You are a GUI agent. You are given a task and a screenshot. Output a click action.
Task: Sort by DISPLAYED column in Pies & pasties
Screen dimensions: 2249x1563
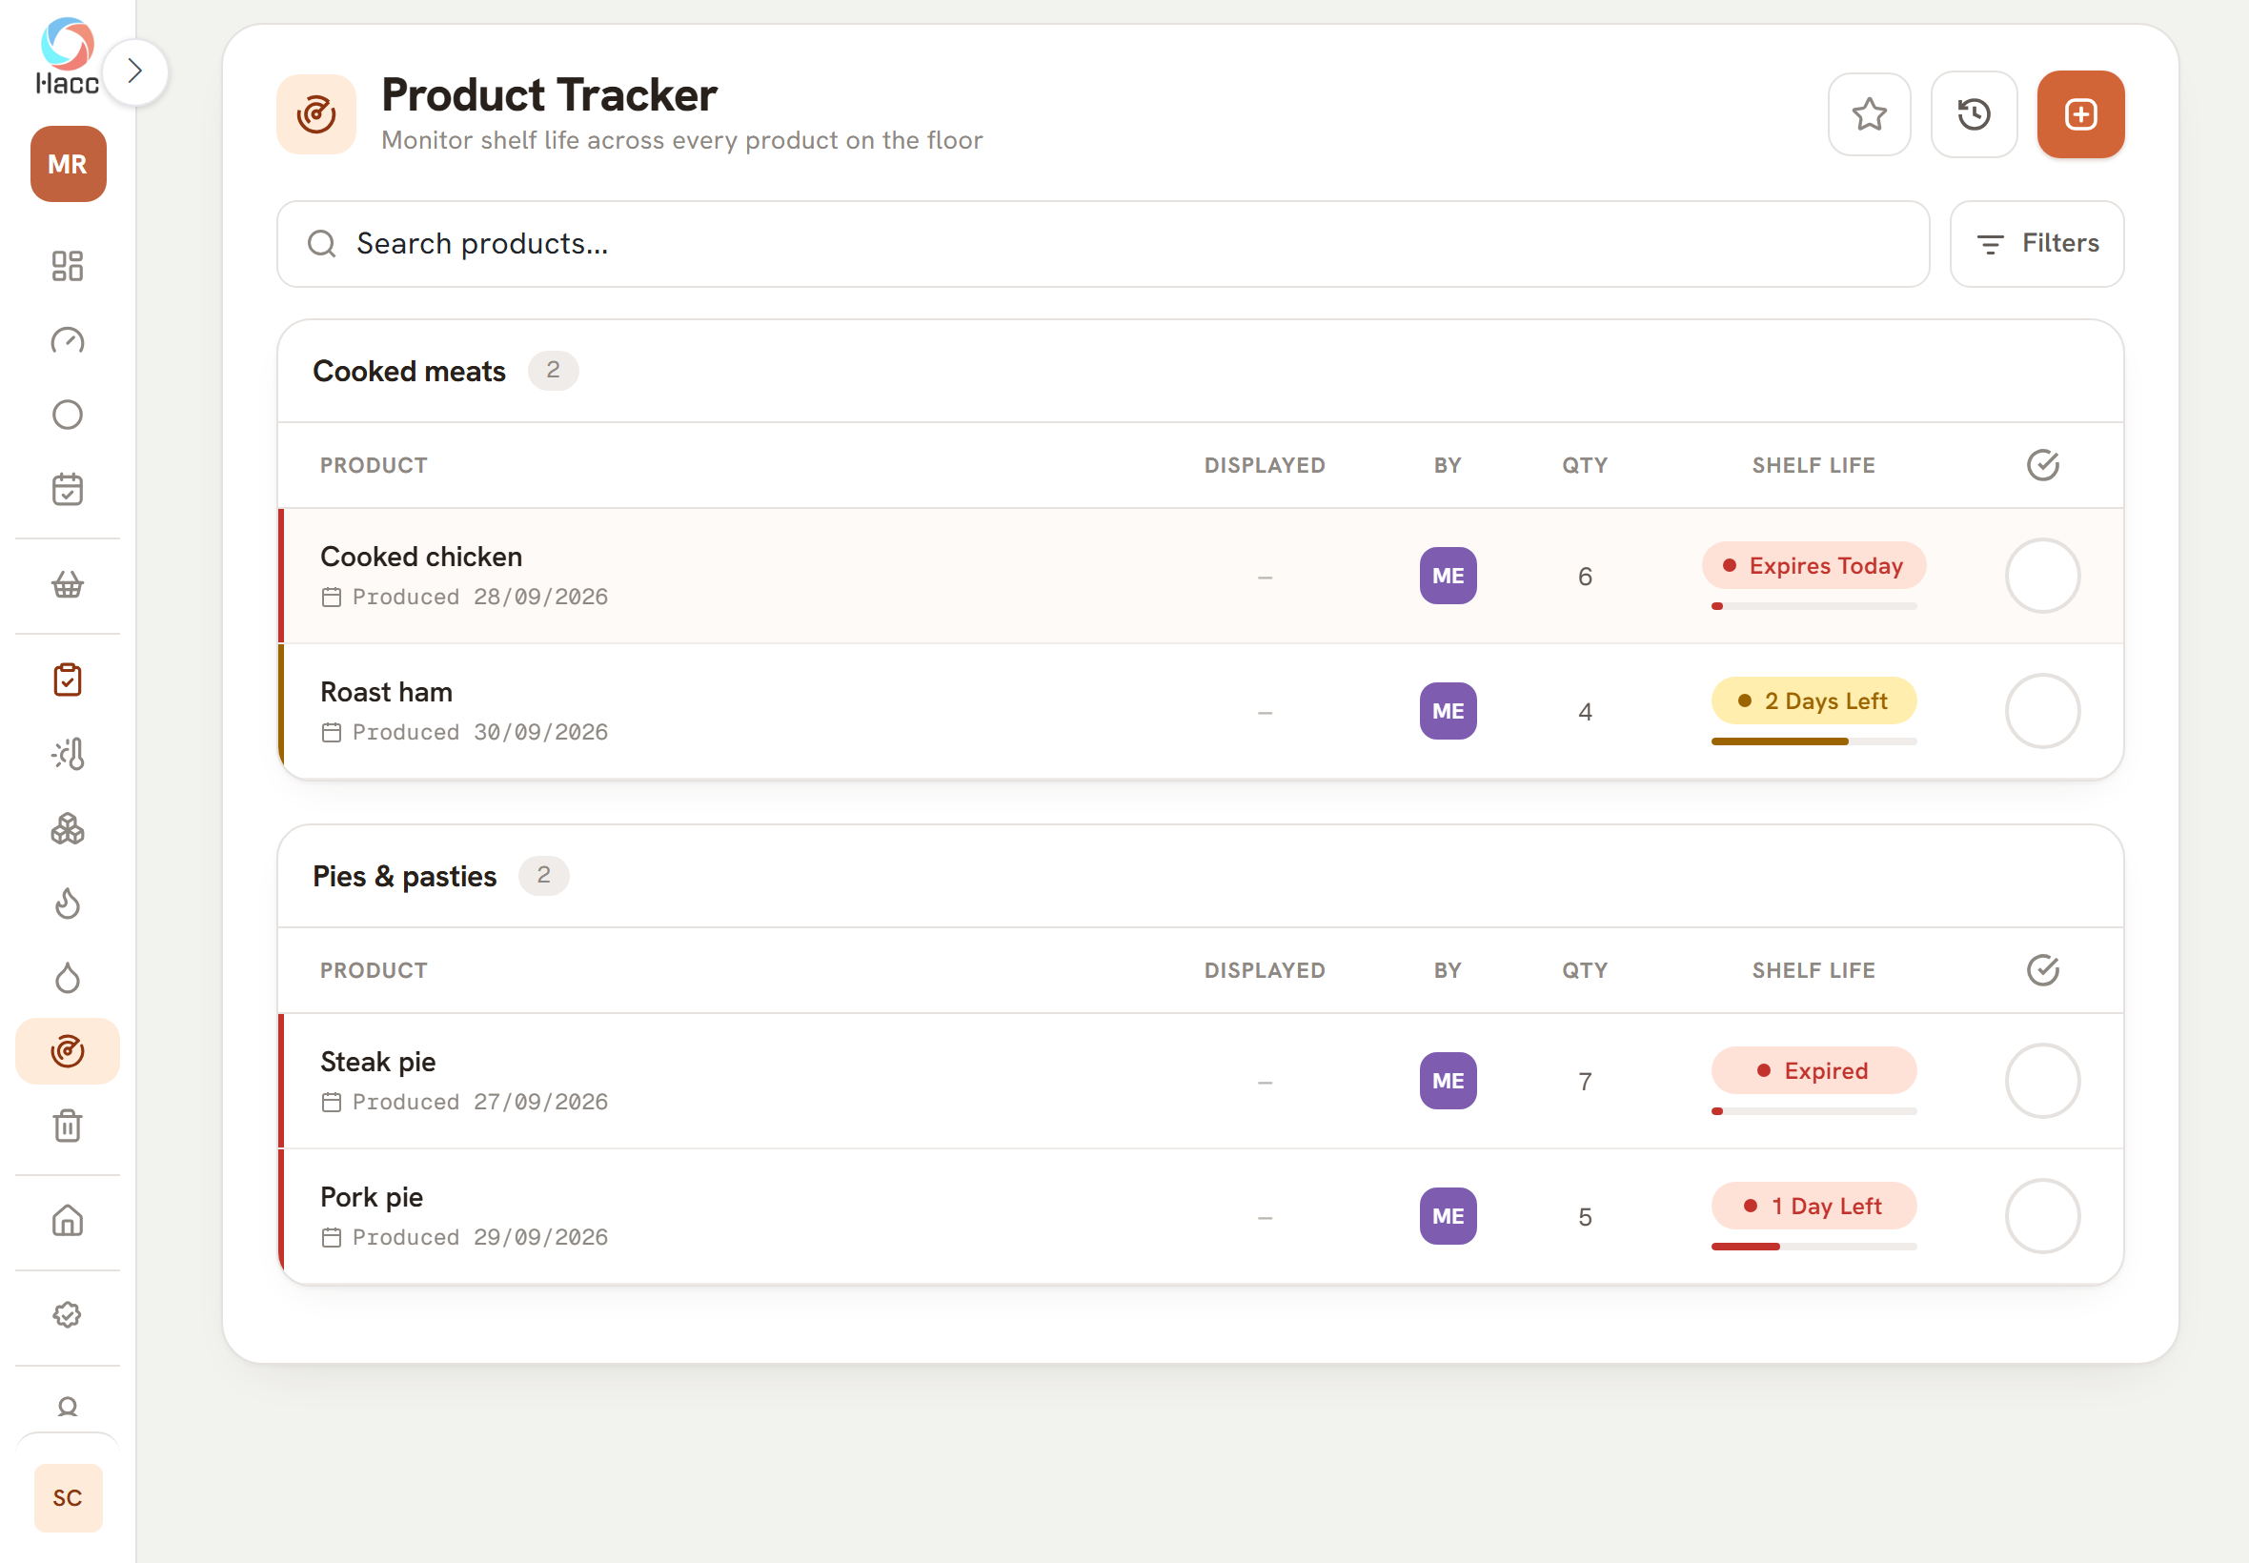point(1264,970)
